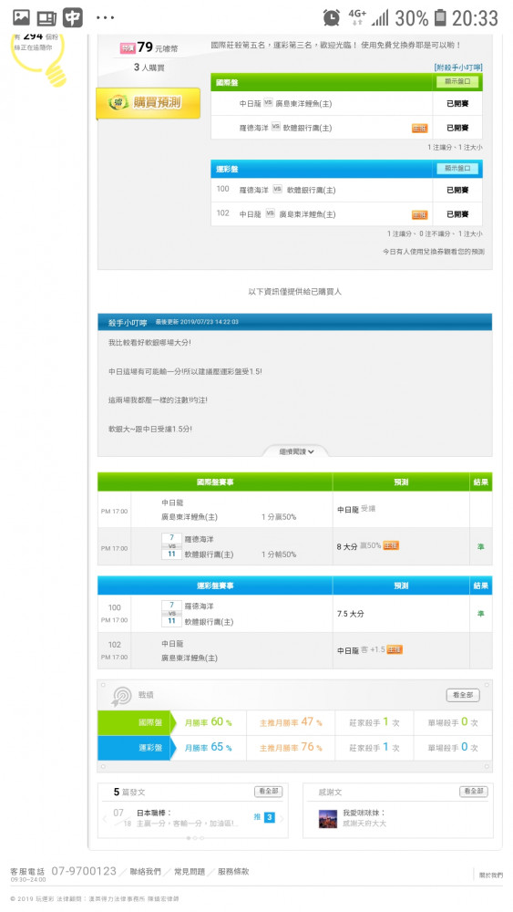513x912 pixels.
Task: Tap the 中 input method notification icon
Action: [73, 18]
